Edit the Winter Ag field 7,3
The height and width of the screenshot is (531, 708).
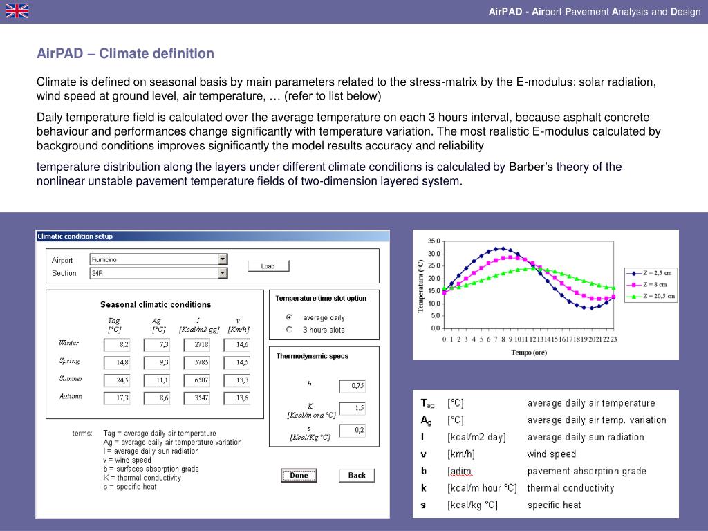[157, 345]
